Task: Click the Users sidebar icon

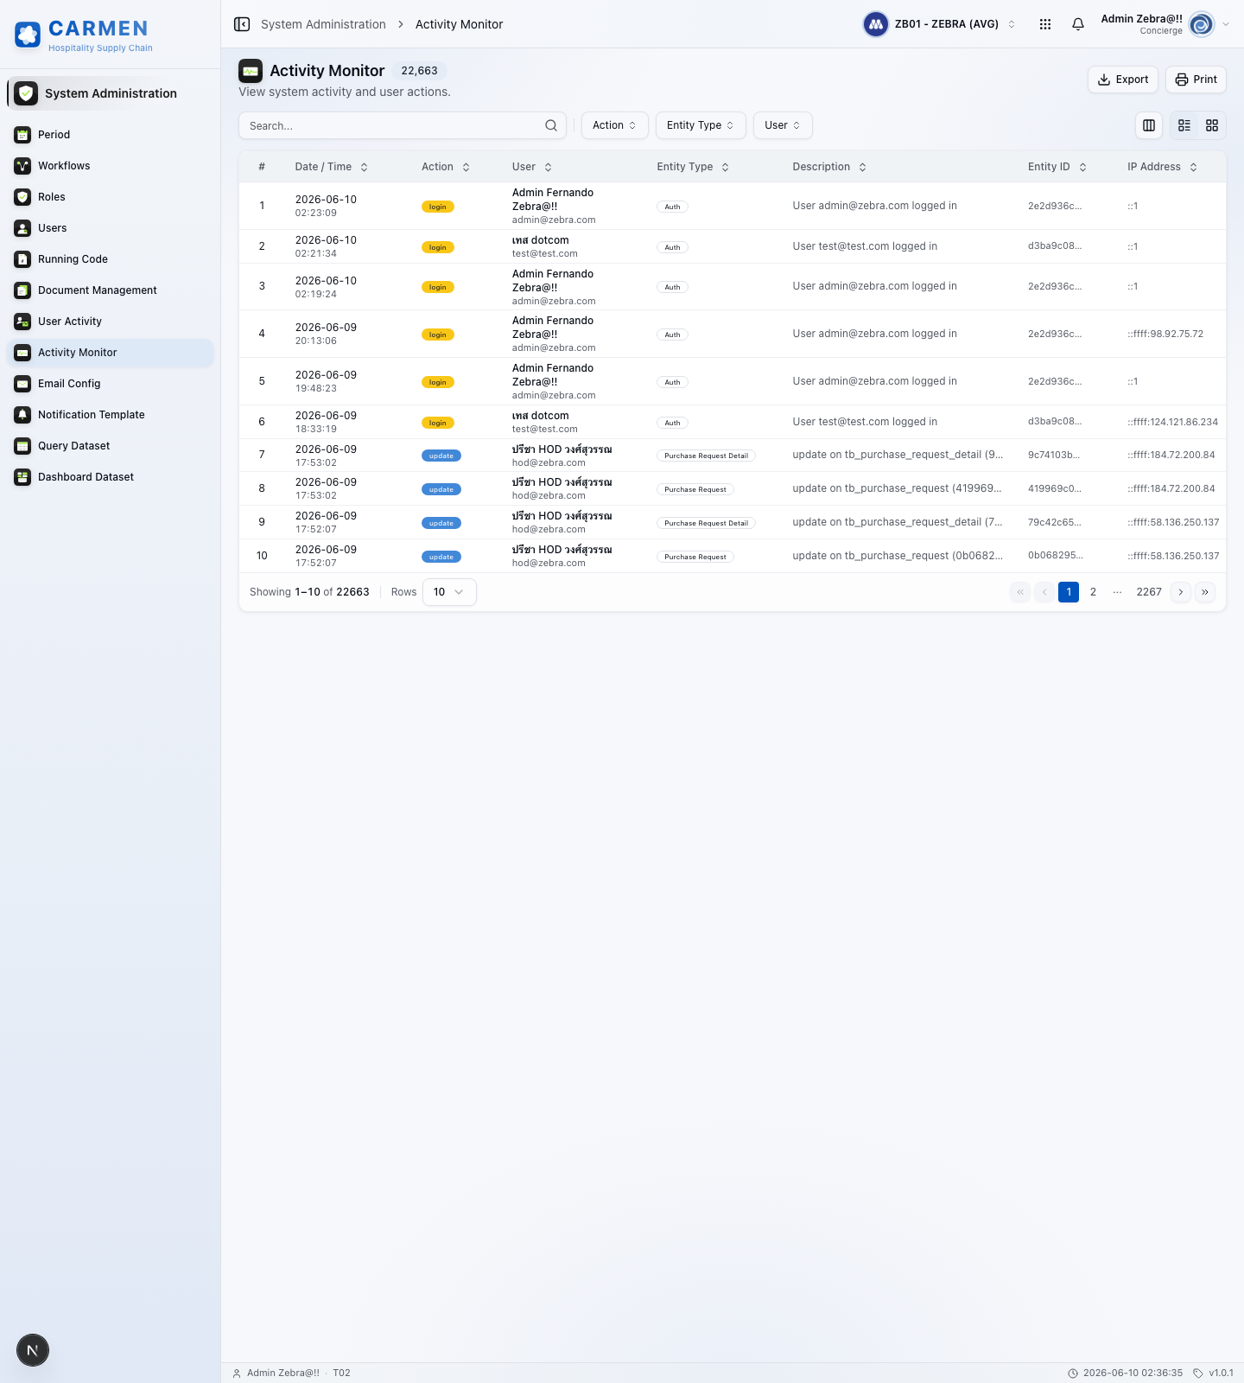Action: click(x=22, y=228)
